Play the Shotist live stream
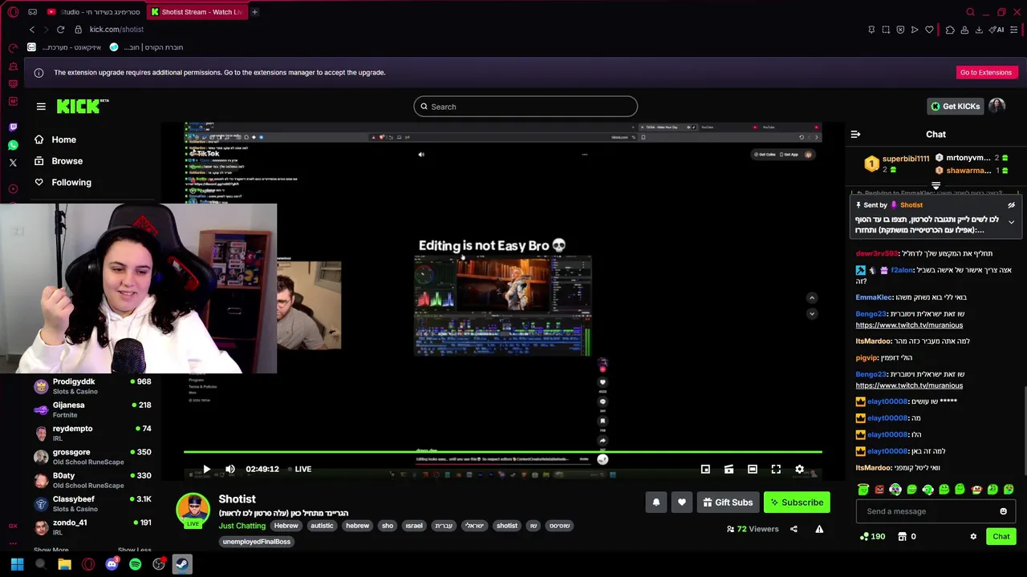 click(x=206, y=469)
